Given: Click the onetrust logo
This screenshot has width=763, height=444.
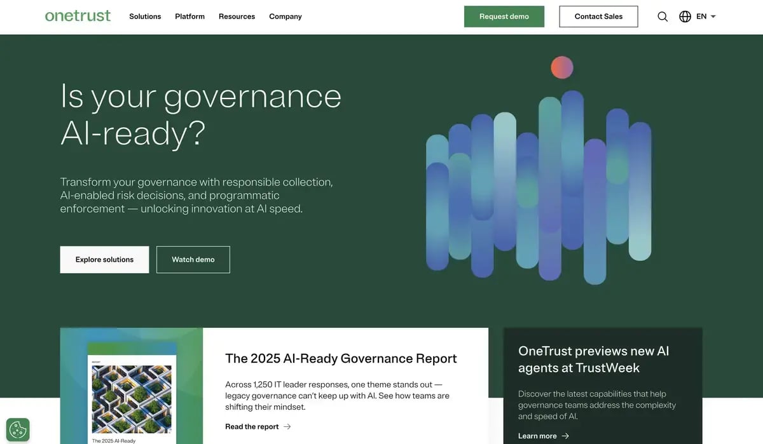Looking at the screenshot, I should (x=78, y=16).
